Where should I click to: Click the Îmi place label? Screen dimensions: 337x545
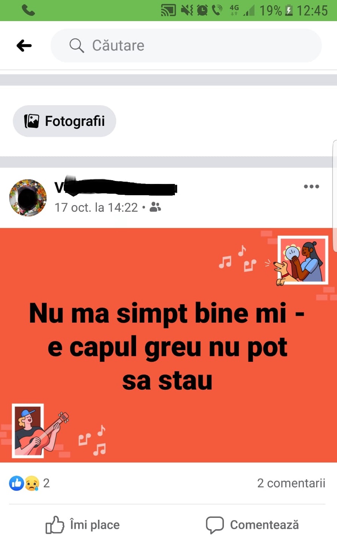coord(95,525)
